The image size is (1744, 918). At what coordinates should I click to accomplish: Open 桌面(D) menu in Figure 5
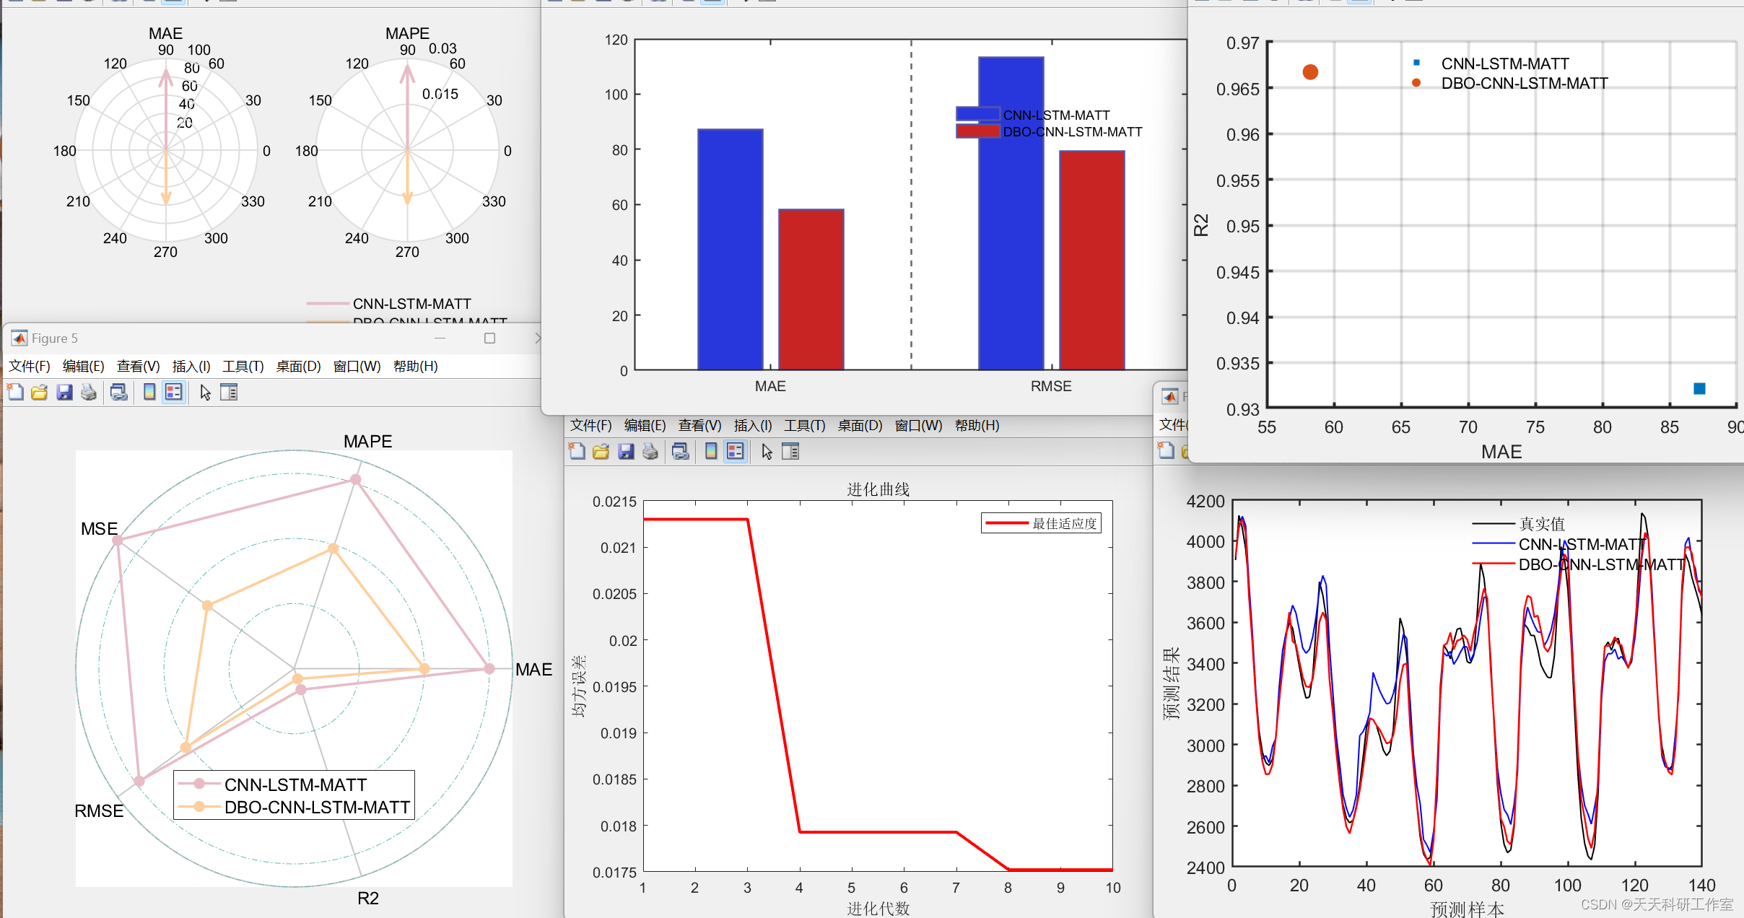299,366
